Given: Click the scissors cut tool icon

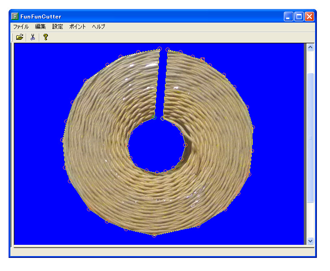Looking at the screenshot, I should (33, 37).
